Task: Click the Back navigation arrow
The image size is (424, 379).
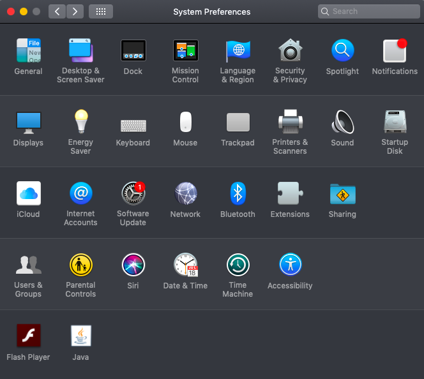Action: tap(57, 11)
